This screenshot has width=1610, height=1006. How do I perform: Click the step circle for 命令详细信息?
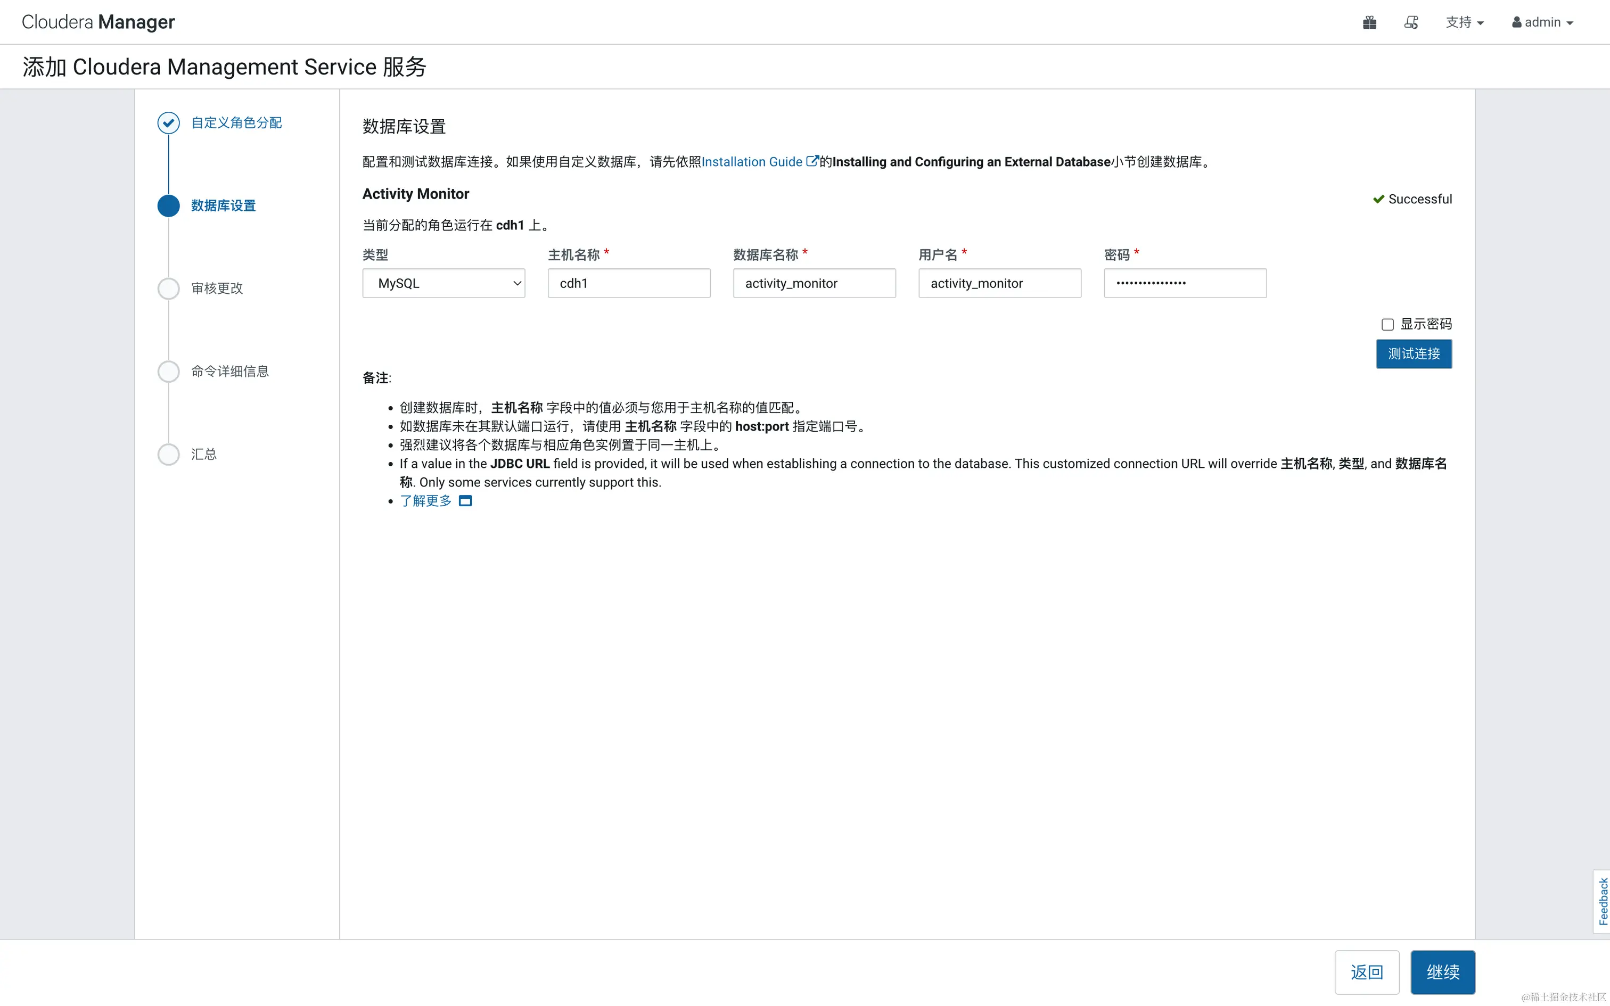(x=168, y=372)
